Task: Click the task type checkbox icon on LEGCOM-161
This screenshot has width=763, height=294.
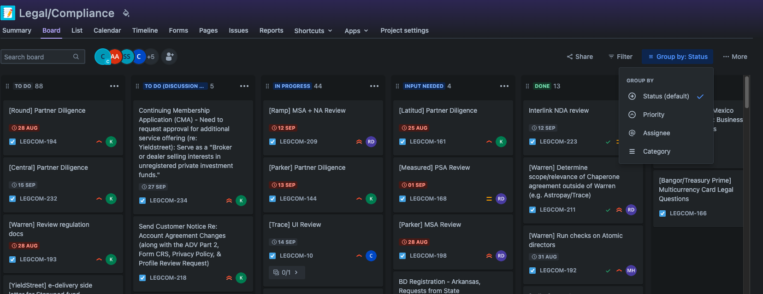Action: pyautogui.click(x=402, y=142)
